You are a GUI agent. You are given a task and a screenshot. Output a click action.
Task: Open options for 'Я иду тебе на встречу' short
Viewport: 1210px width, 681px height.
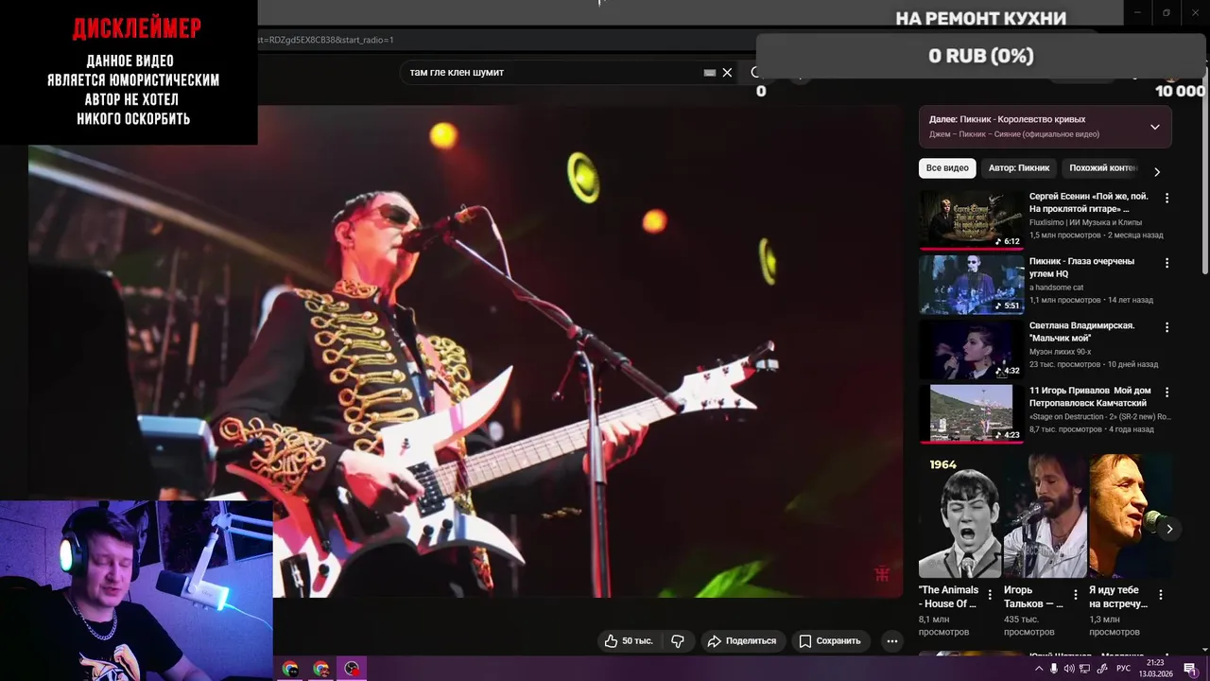(x=1161, y=595)
